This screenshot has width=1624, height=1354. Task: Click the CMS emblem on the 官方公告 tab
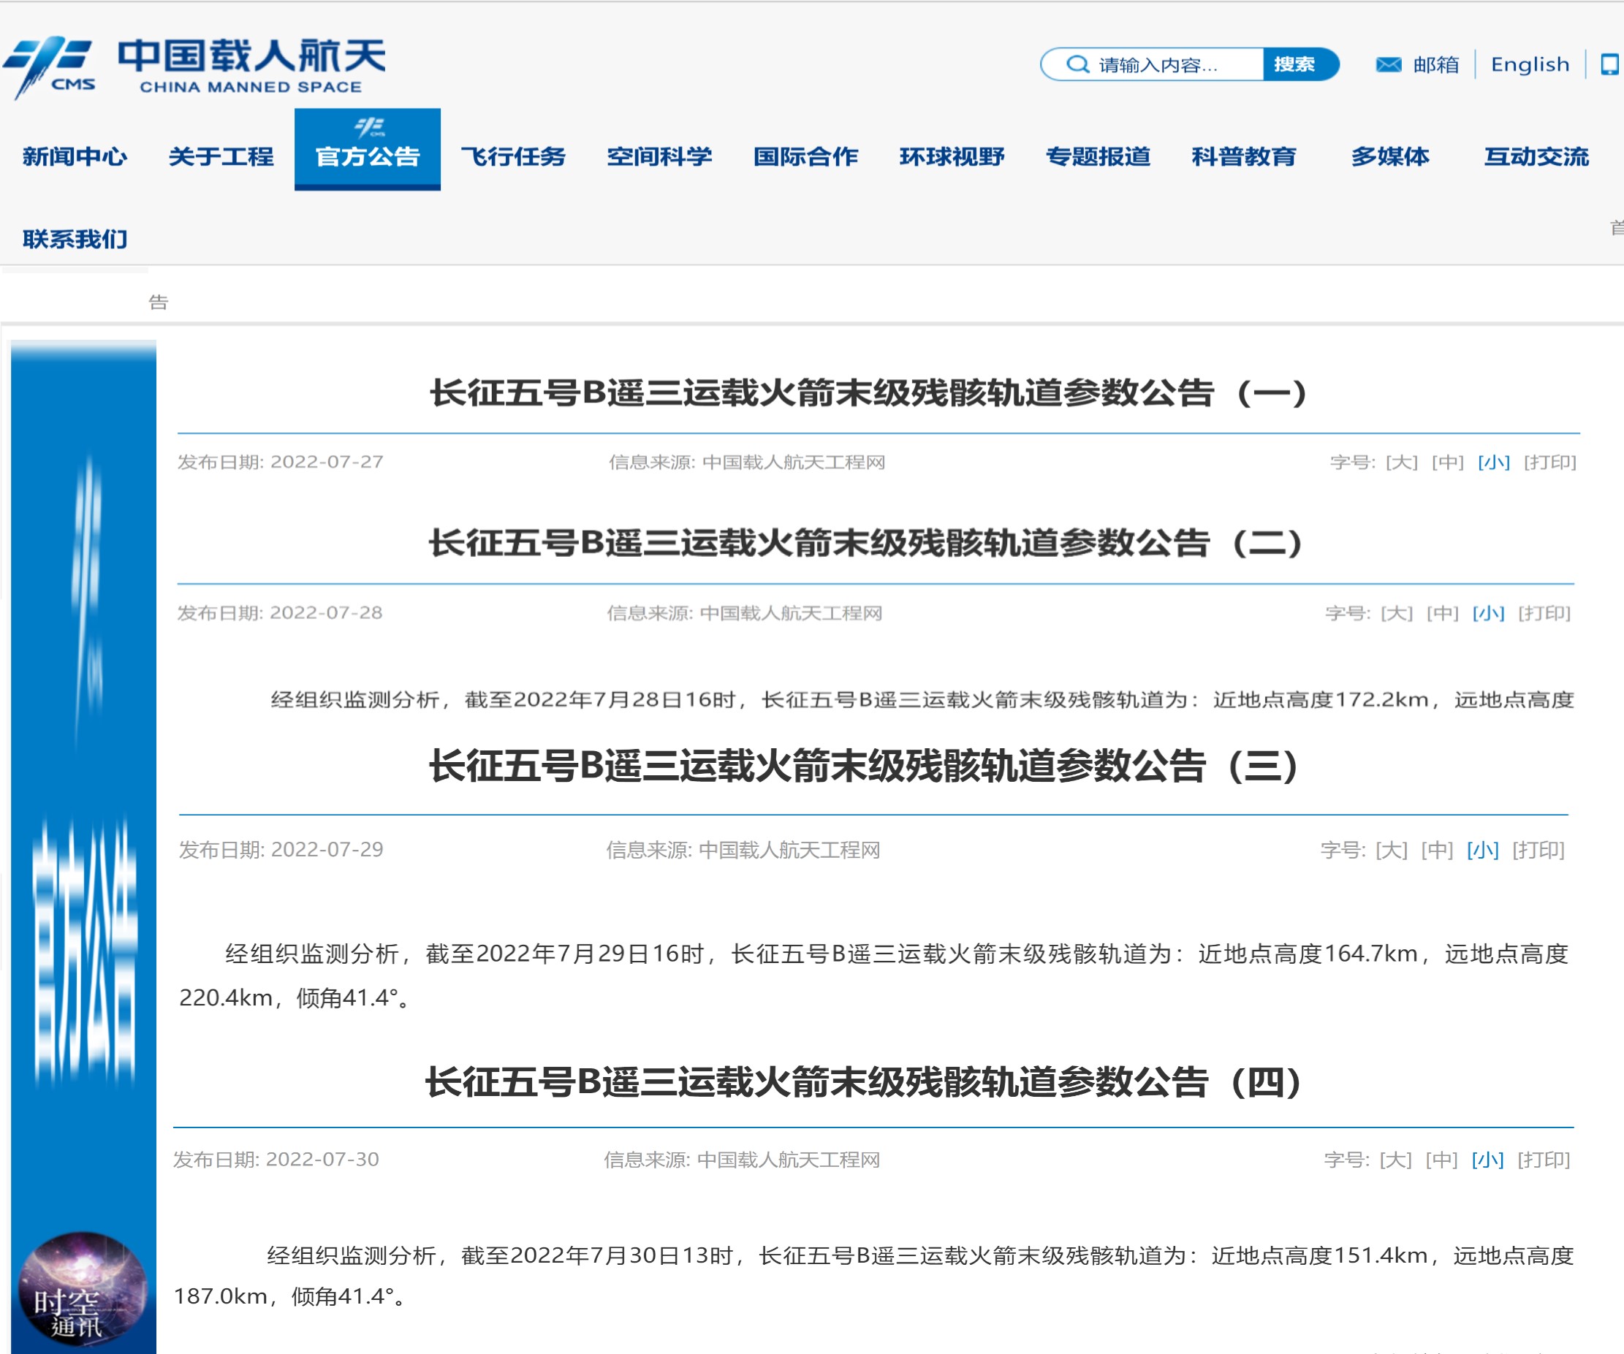coord(368,128)
